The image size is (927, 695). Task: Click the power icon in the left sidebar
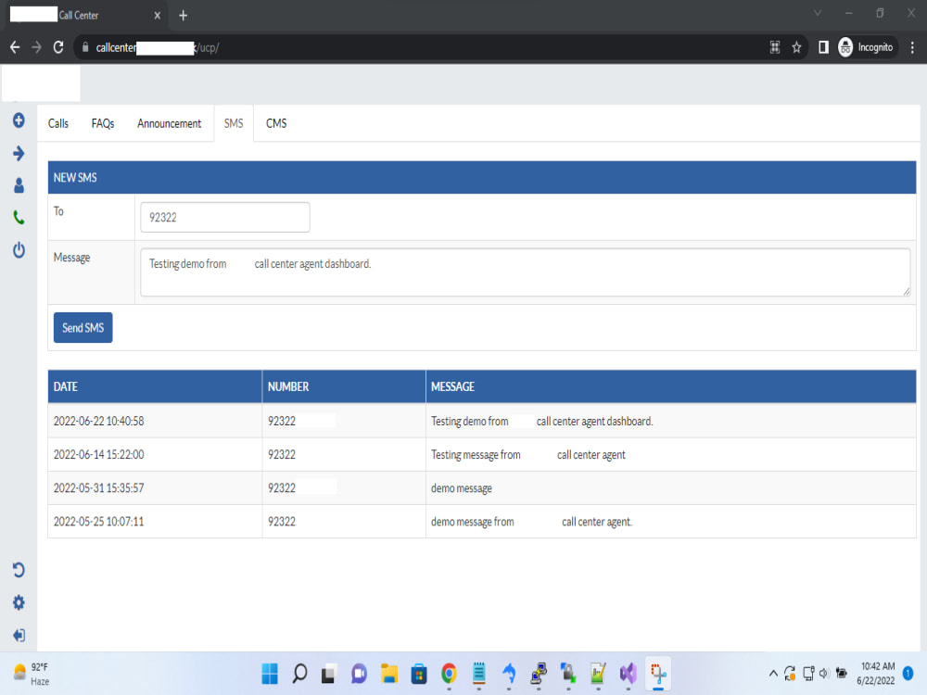[x=19, y=250]
